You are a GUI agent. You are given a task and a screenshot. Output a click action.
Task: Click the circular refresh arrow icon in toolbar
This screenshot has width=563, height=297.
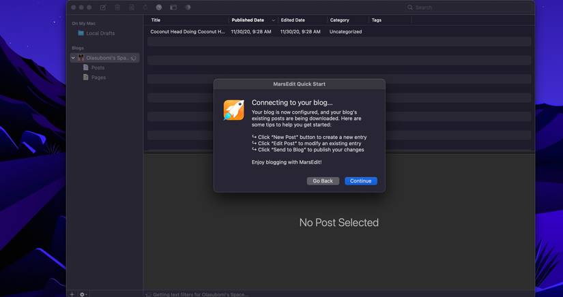coord(145,7)
